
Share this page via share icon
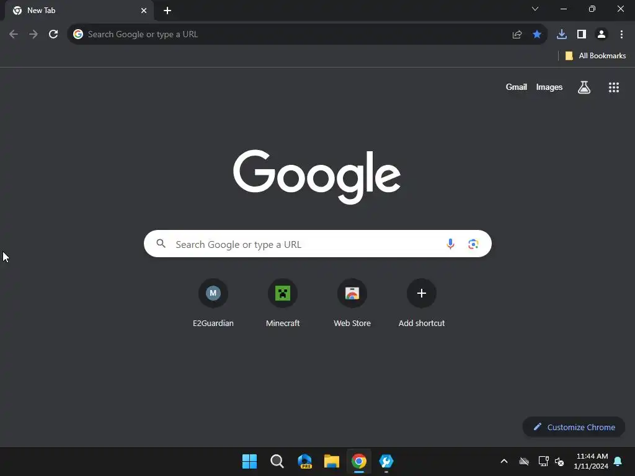point(517,35)
